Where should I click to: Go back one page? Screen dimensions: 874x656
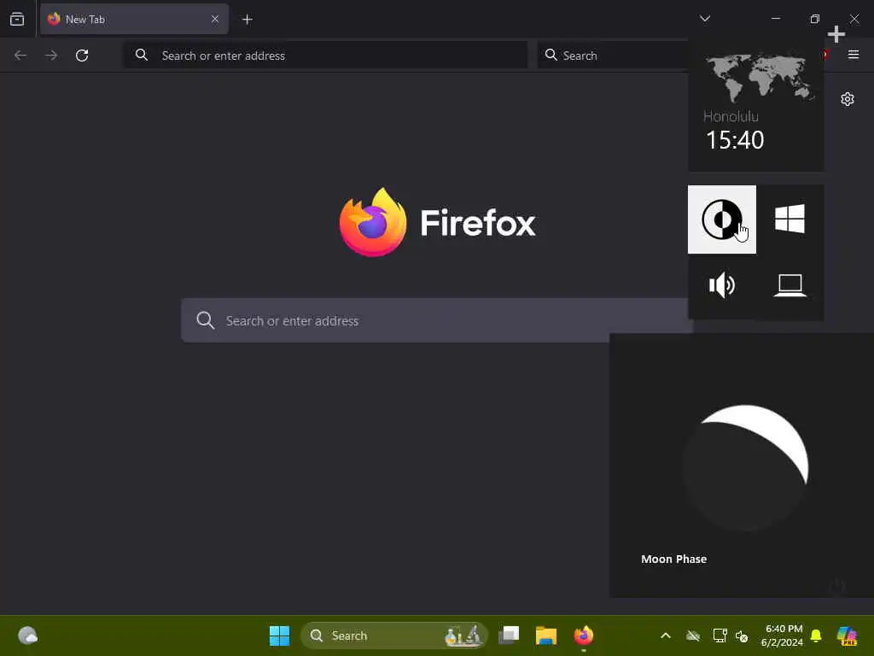20,56
